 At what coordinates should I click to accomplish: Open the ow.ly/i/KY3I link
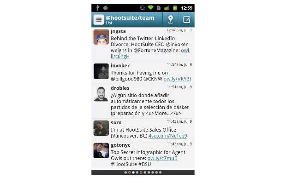click(177, 79)
